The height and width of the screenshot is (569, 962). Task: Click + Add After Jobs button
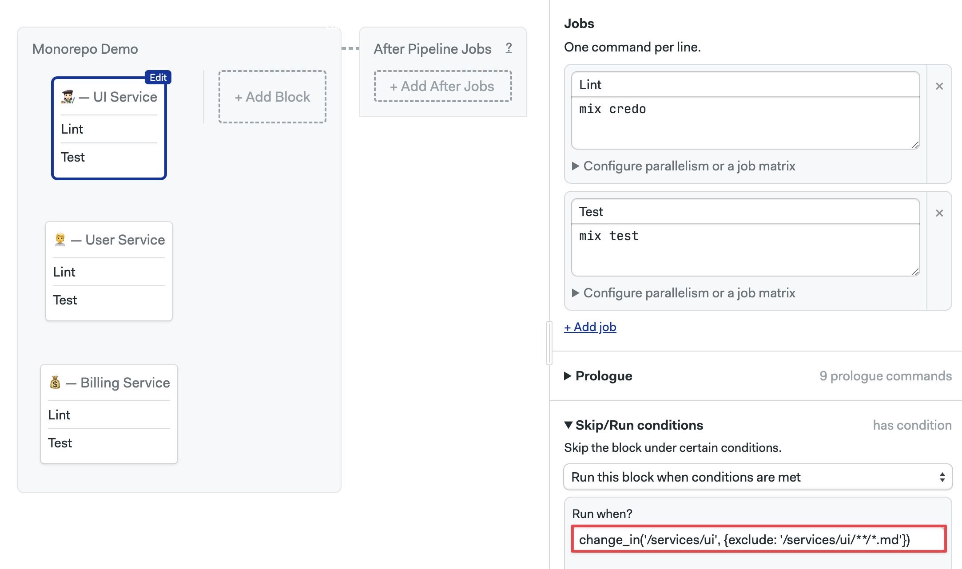click(x=442, y=86)
